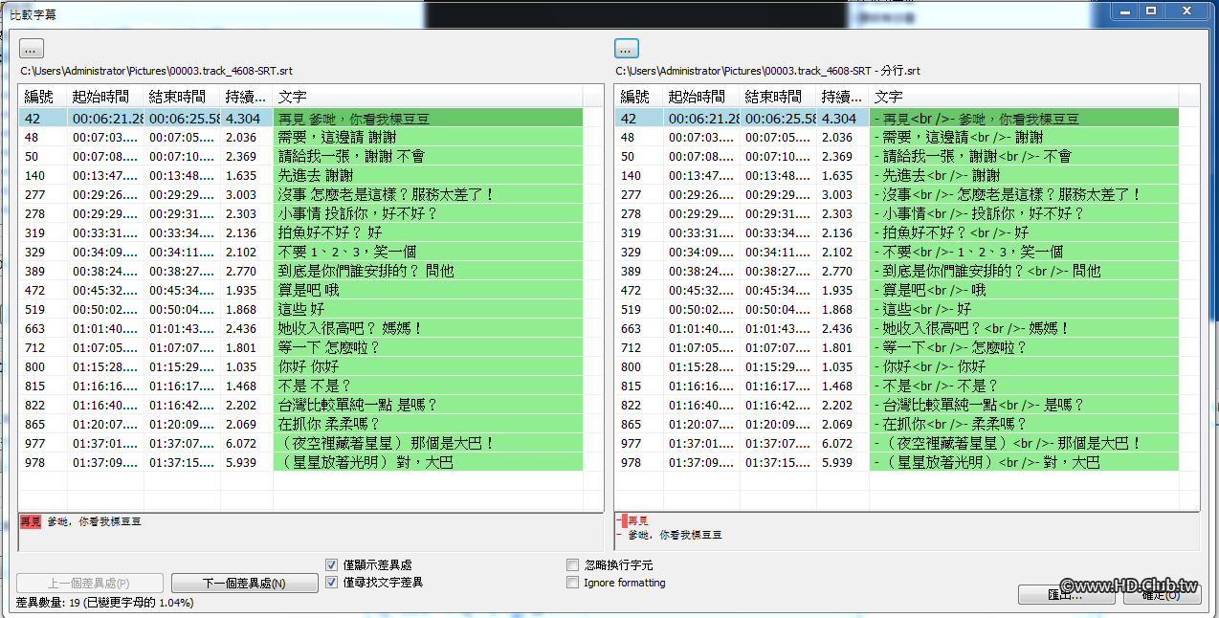Click the 匯出... export button
1219x618 pixels.
click(x=1065, y=594)
